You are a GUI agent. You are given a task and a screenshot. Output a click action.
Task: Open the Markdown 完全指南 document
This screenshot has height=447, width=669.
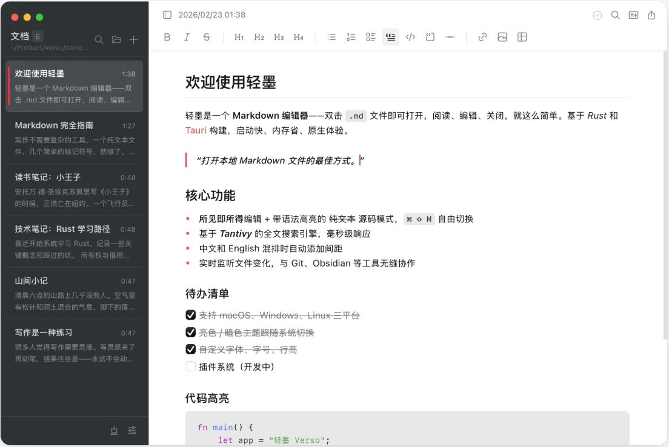(75, 137)
